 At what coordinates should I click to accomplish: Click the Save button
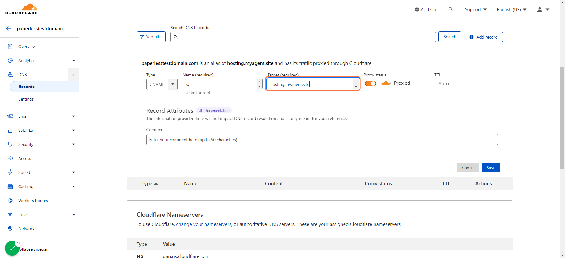pyautogui.click(x=491, y=168)
